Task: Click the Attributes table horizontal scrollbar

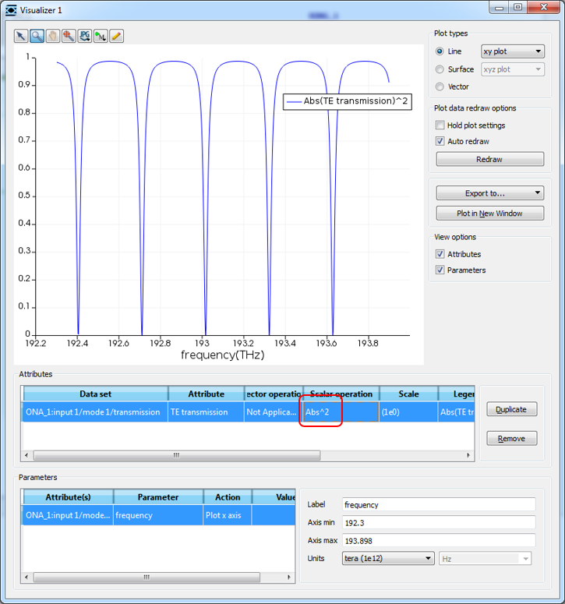Action: pyautogui.click(x=177, y=455)
